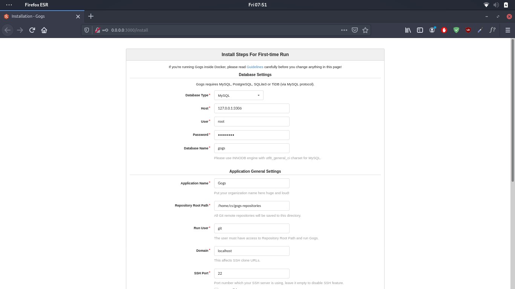Click into the database Password field
The height and width of the screenshot is (289, 515).
coord(252,135)
